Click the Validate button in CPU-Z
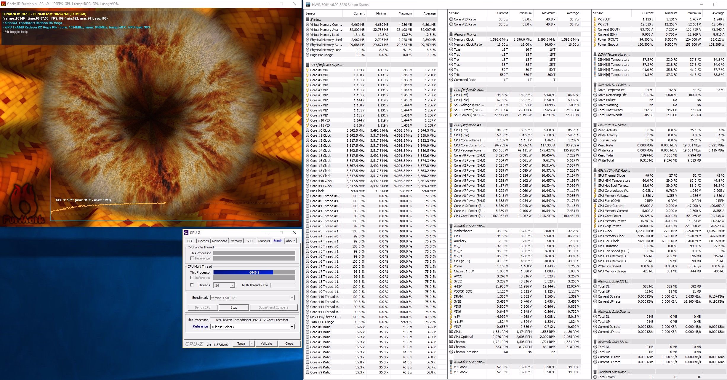This screenshot has height=380, width=727. [x=266, y=344]
